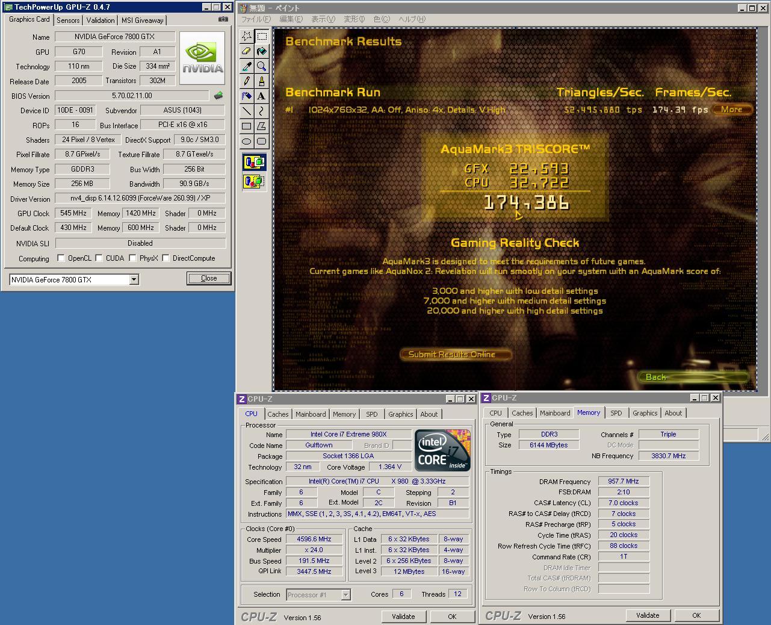Click the BIOS Version 5.70.02.11.00 field
Viewport: 771px width, 625px height.
pyautogui.click(x=132, y=96)
